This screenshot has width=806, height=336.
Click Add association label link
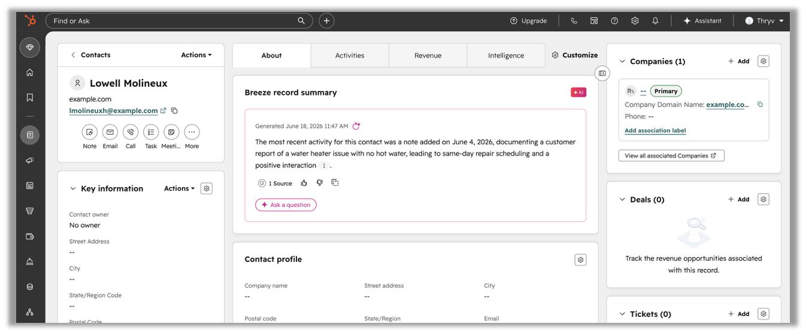click(x=655, y=130)
